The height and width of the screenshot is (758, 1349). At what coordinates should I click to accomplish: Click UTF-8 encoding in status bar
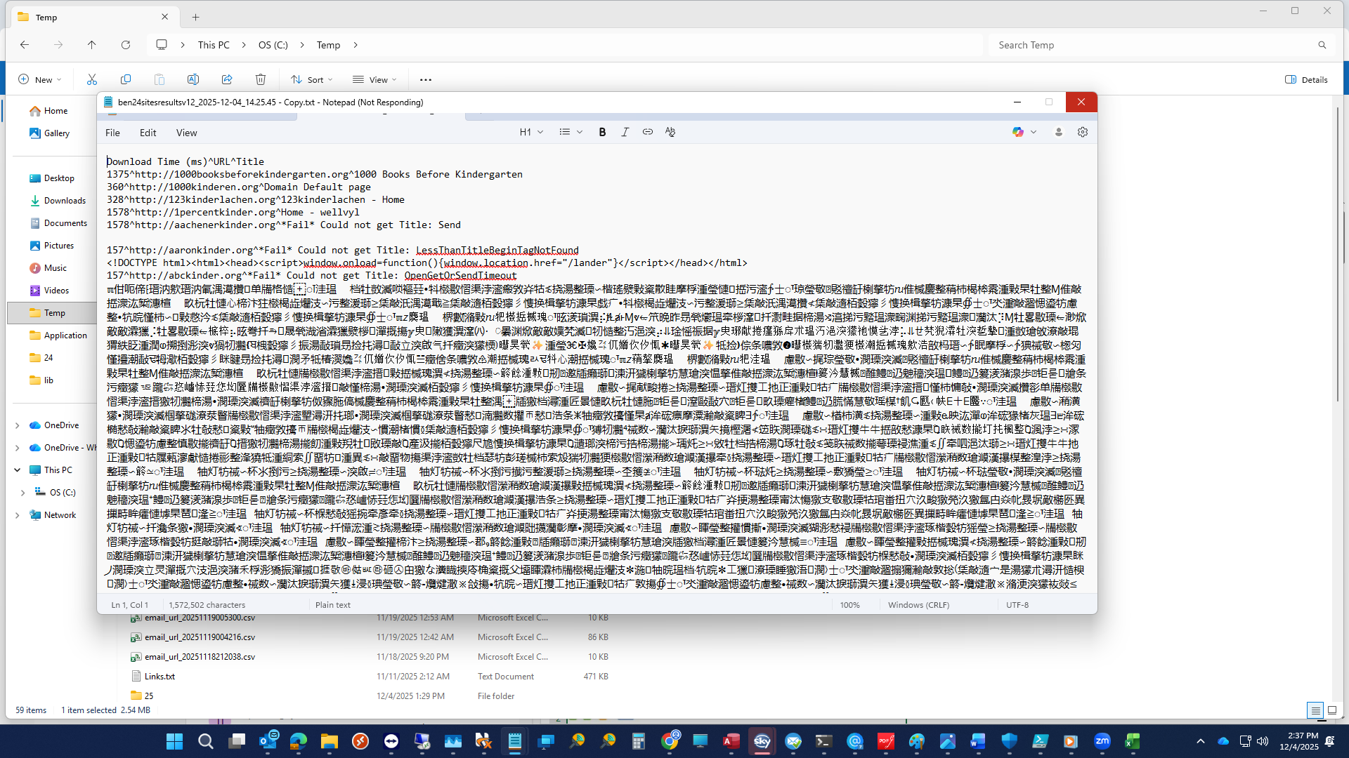(1017, 605)
